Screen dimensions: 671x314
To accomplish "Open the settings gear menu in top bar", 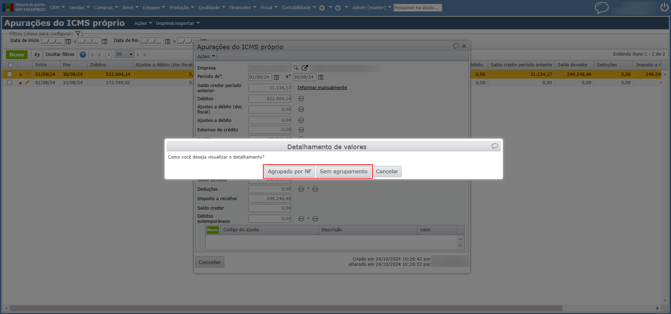I will tap(322, 8).
